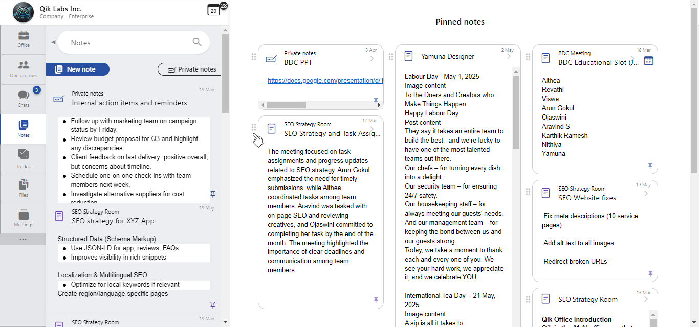699x327 pixels.
Task: Click calendar icon on BDC Educational Slot note
Action: click(648, 61)
